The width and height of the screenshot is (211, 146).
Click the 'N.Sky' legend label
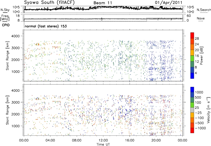(5, 10)
